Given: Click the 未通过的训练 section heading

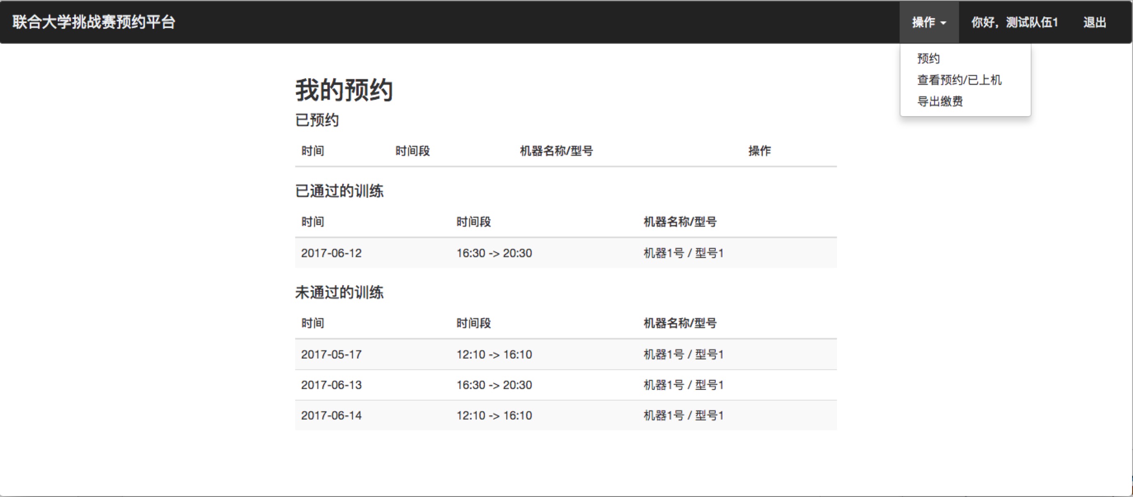Looking at the screenshot, I should coord(339,292).
